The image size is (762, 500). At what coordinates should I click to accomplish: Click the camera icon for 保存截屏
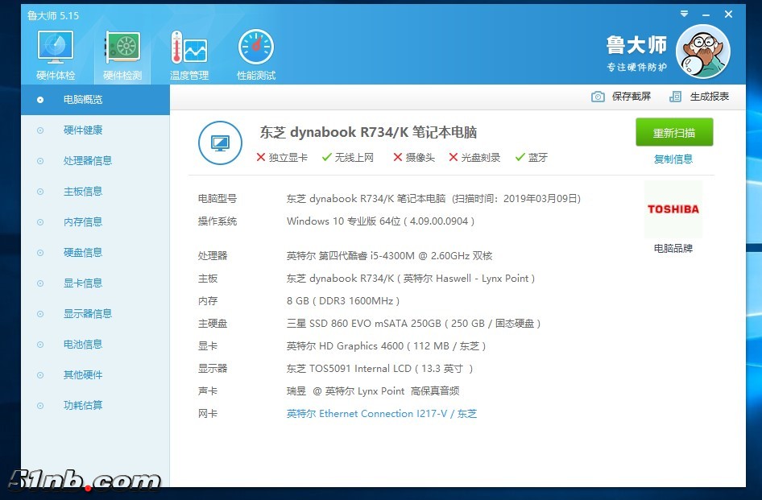coord(598,97)
